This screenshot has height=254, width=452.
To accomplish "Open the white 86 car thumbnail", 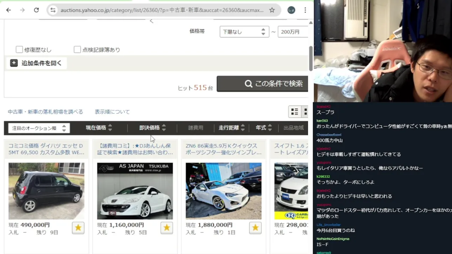I will click(x=224, y=191).
